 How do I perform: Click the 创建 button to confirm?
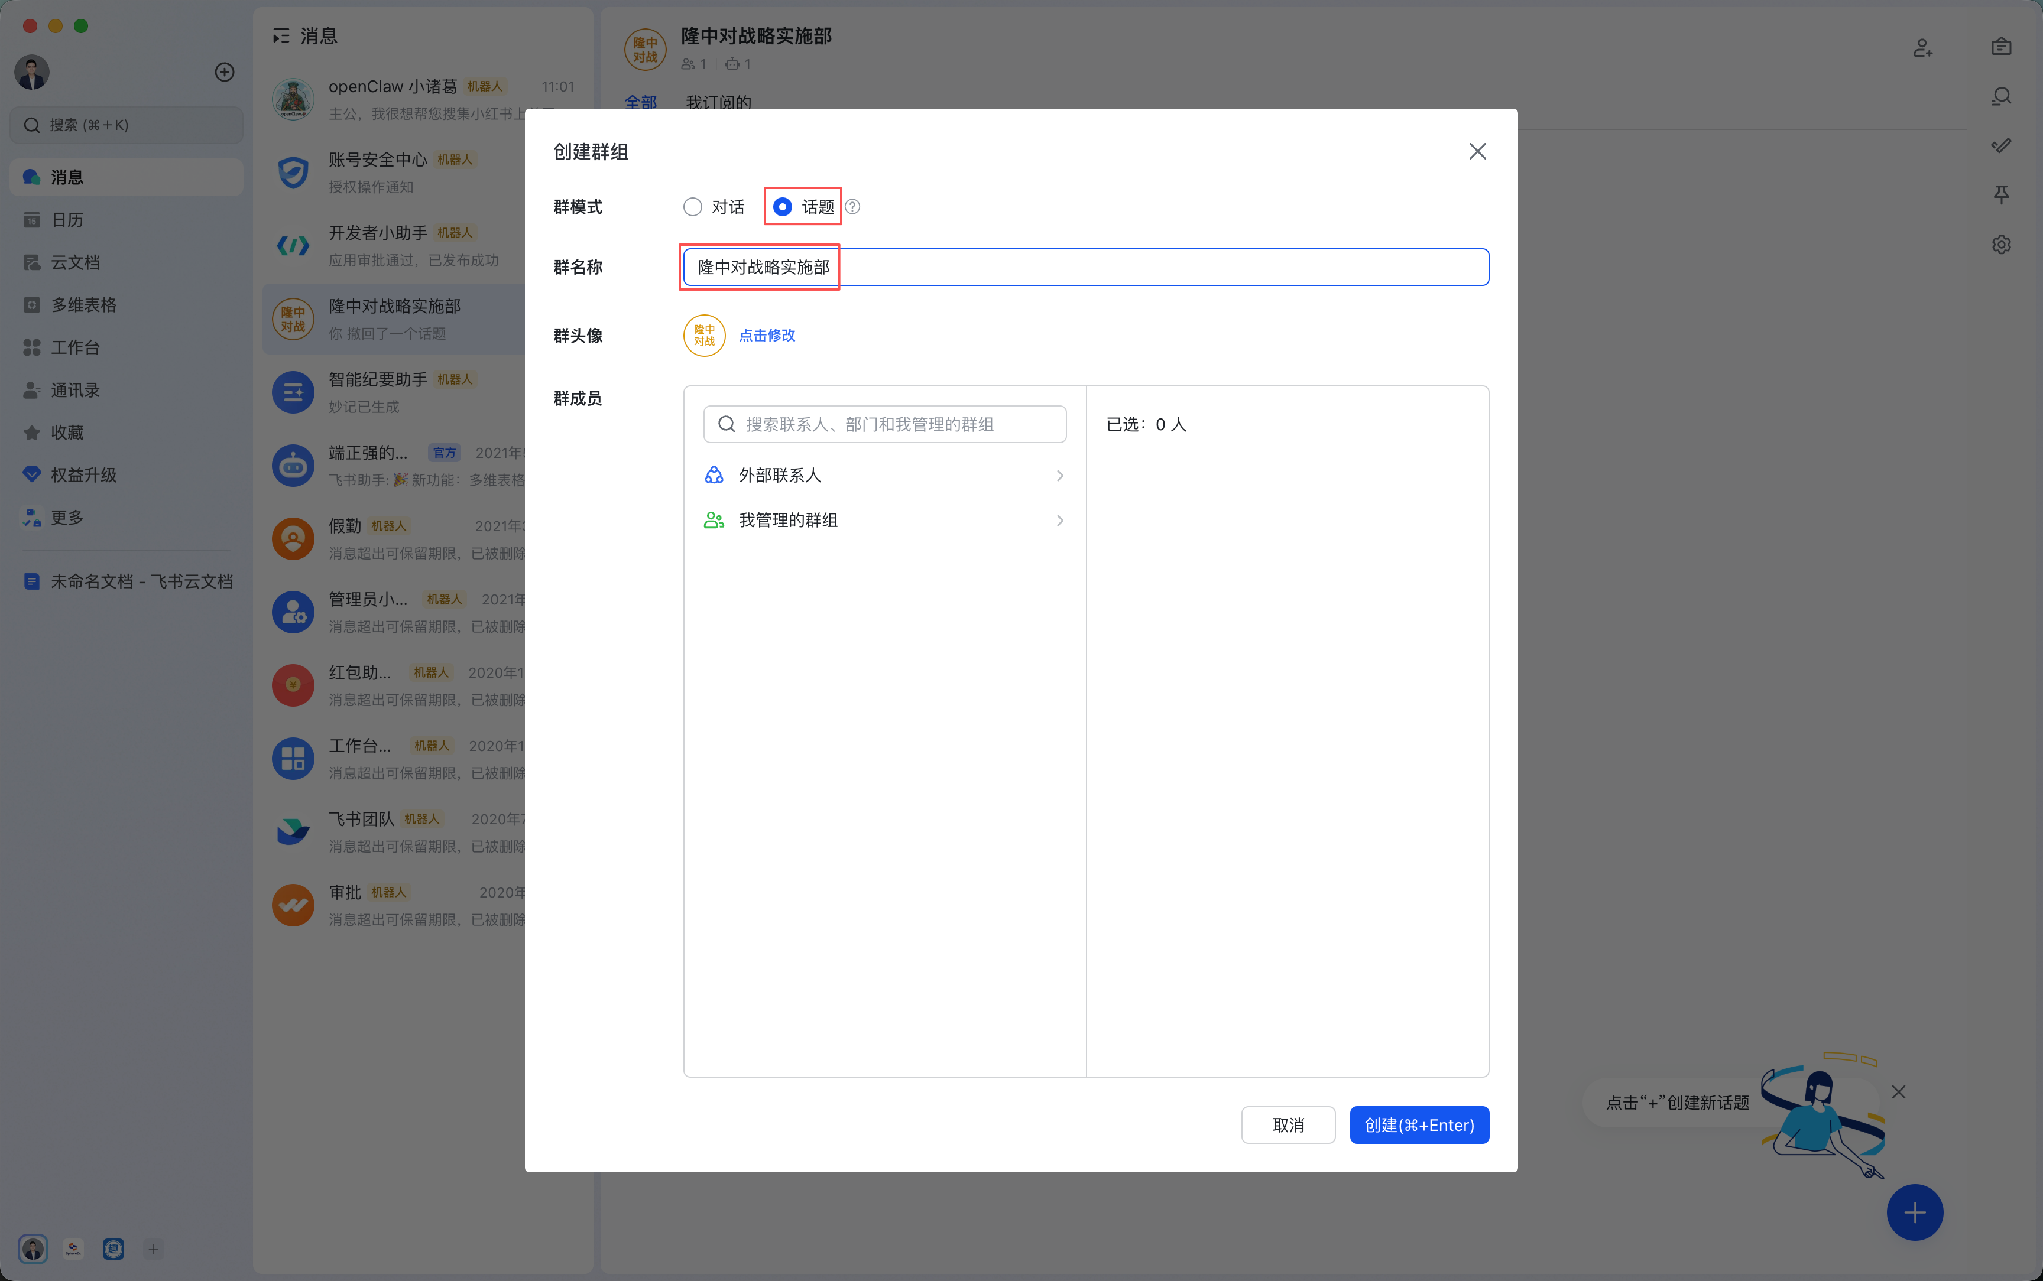coord(1419,1125)
